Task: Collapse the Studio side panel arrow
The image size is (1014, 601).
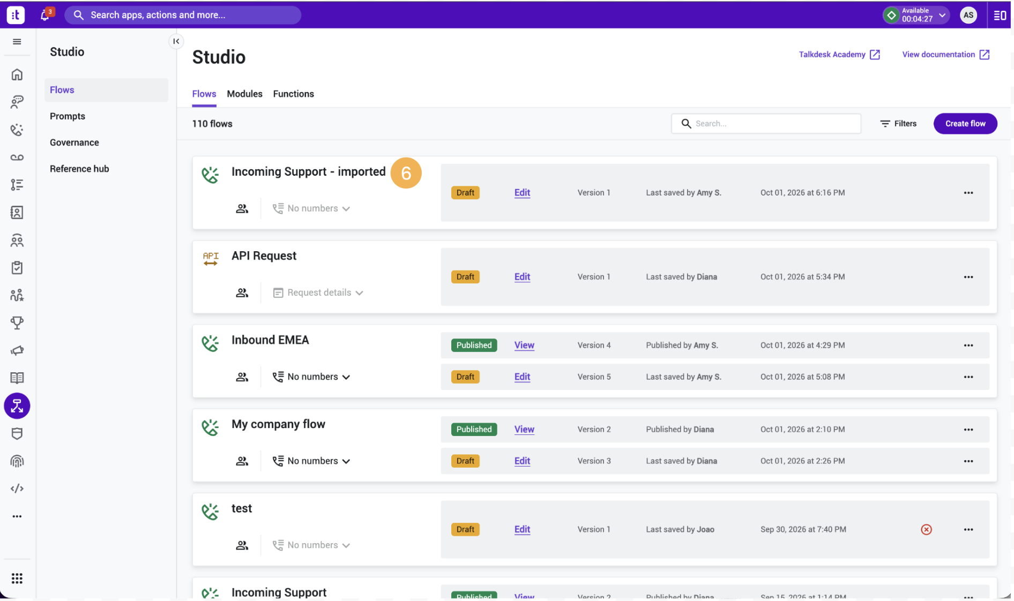Action: (176, 41)
